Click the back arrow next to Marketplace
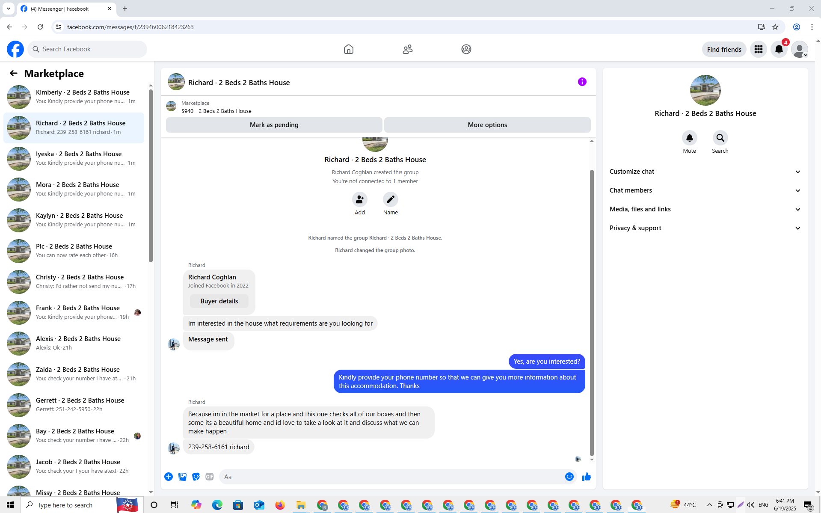821x513 pixels. click(14, 73)
